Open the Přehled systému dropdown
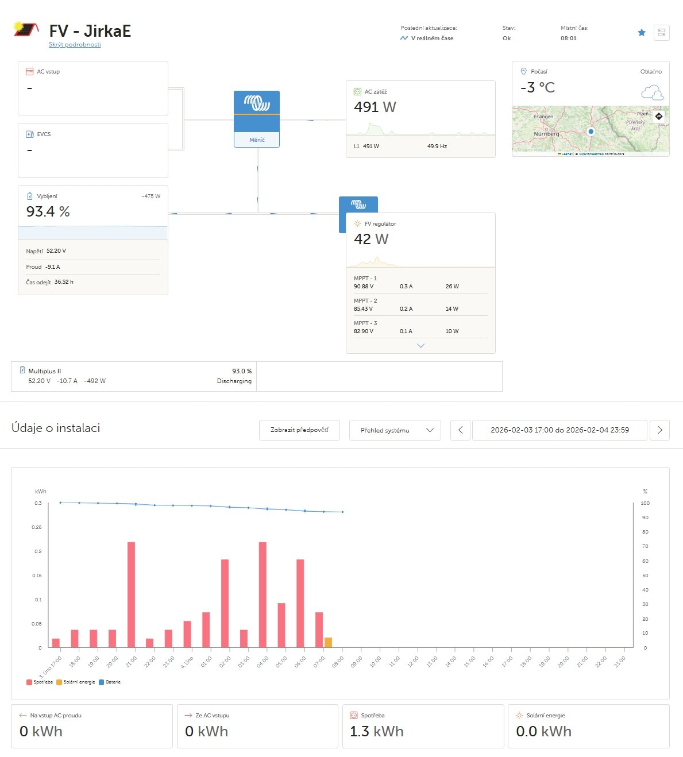This screenshot has height=757, width=683. [395, 430]
